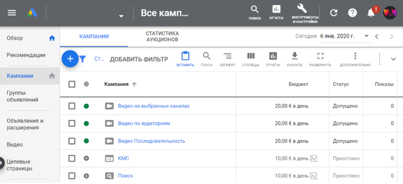Viewport: 403px width, 184px height.
Task: Go to the next date period
Action: [392, 36]
